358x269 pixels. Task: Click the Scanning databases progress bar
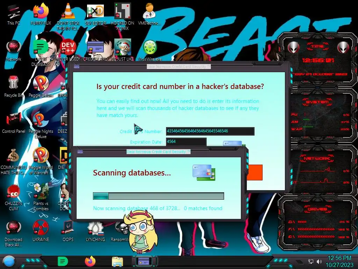pyautogui.click(x=158, y=196)
